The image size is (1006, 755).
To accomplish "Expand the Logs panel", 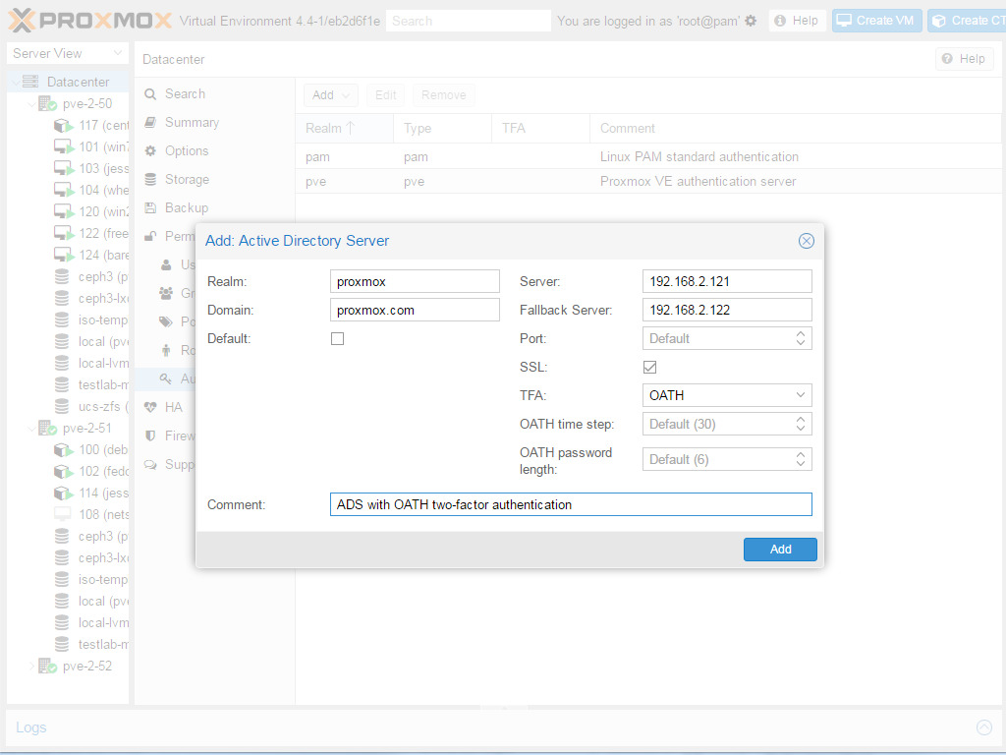I will coord(983,726).
